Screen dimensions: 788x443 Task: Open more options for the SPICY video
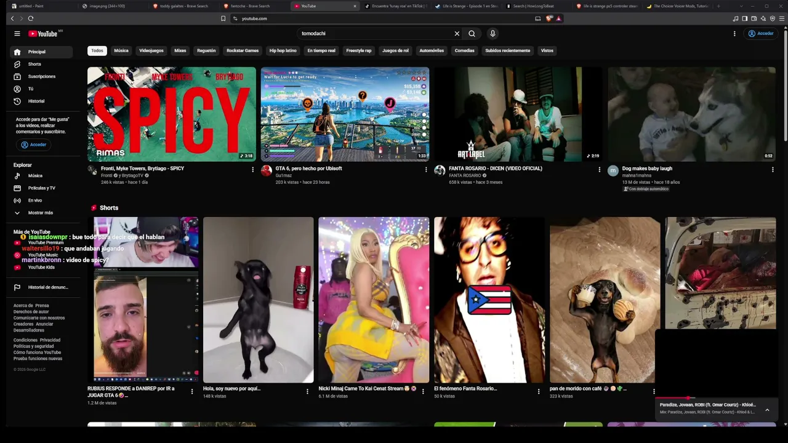pyautogui.click(x=252, y=170)
